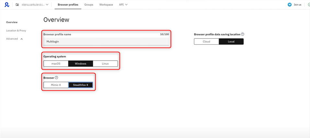Image resolution: width=310 pixels, height=138 pixels.
Task: Open the Groups tab
Action: tap(89, 5)
